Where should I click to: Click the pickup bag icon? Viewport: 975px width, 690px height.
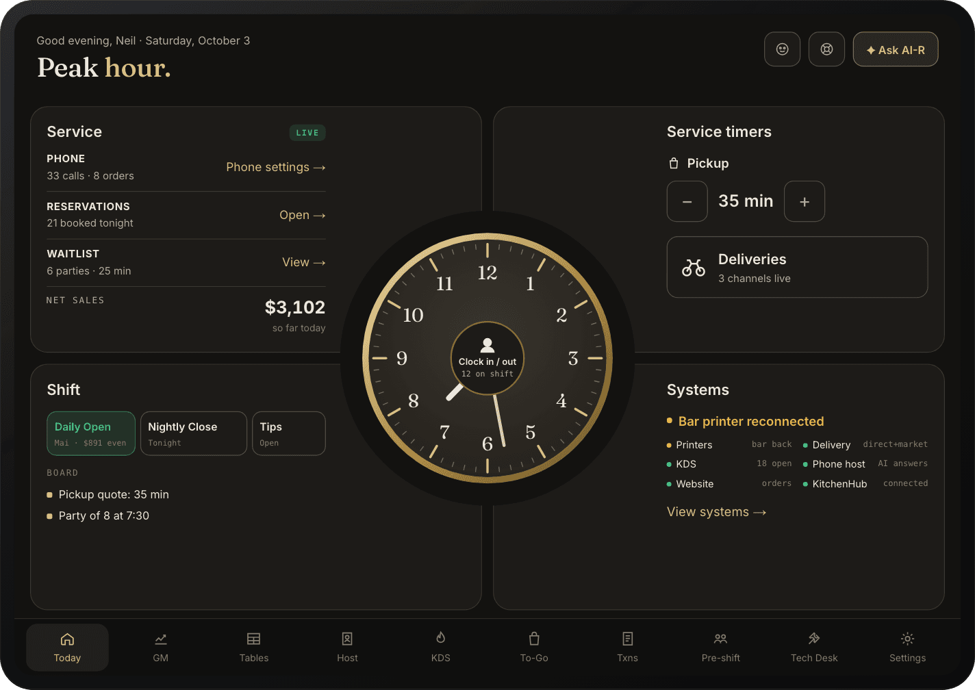pyautogui.click(x=674, y=164)
